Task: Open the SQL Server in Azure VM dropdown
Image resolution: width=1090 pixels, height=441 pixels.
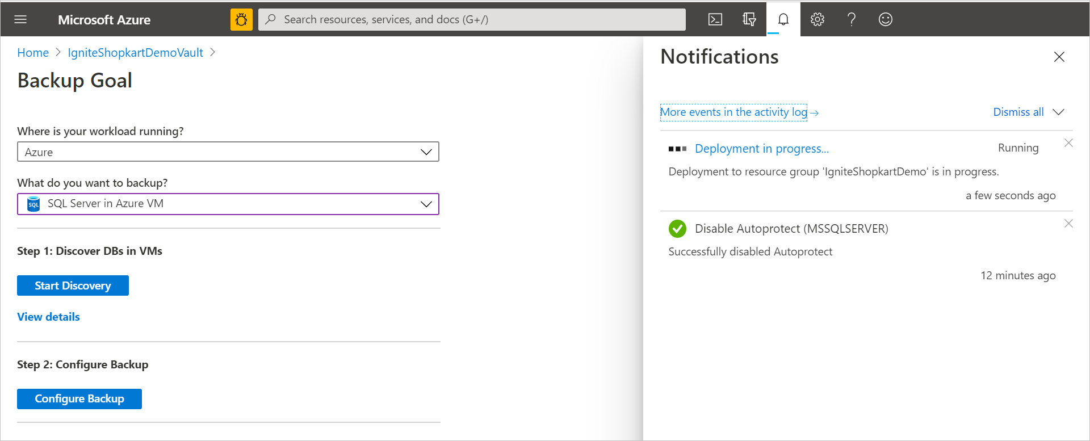Action: (228, 204)
